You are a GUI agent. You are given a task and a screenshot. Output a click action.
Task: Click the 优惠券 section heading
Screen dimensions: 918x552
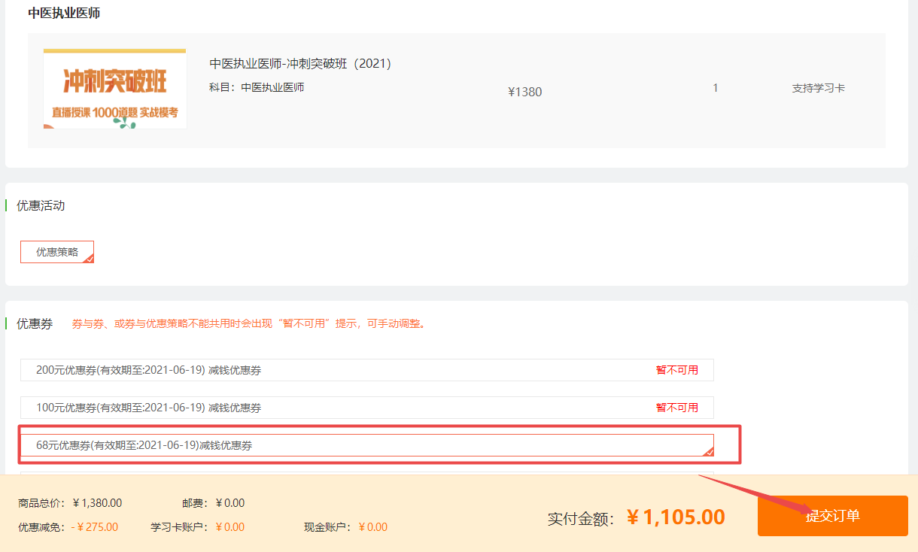[x=35, y=324]
